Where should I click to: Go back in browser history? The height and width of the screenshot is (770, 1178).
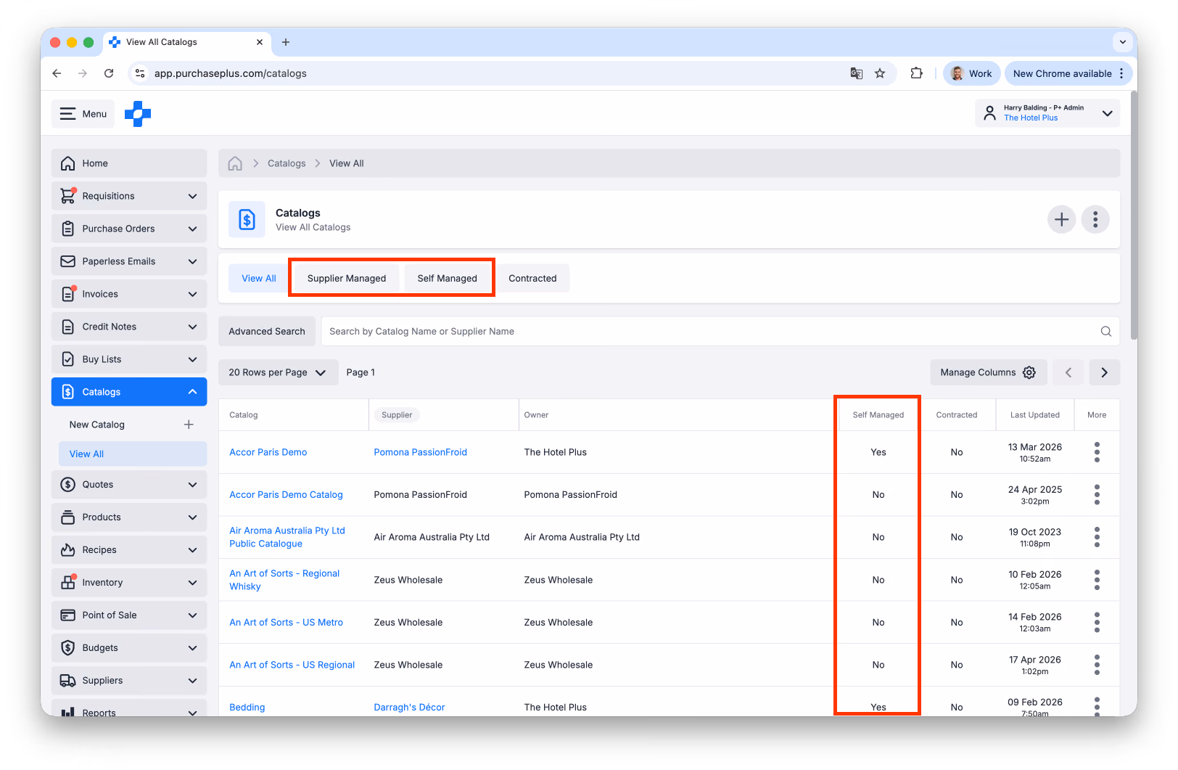point(57,73)
